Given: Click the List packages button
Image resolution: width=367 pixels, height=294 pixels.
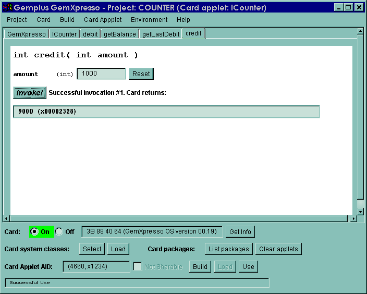Looking at the screenshot, I should click(229, 249).
